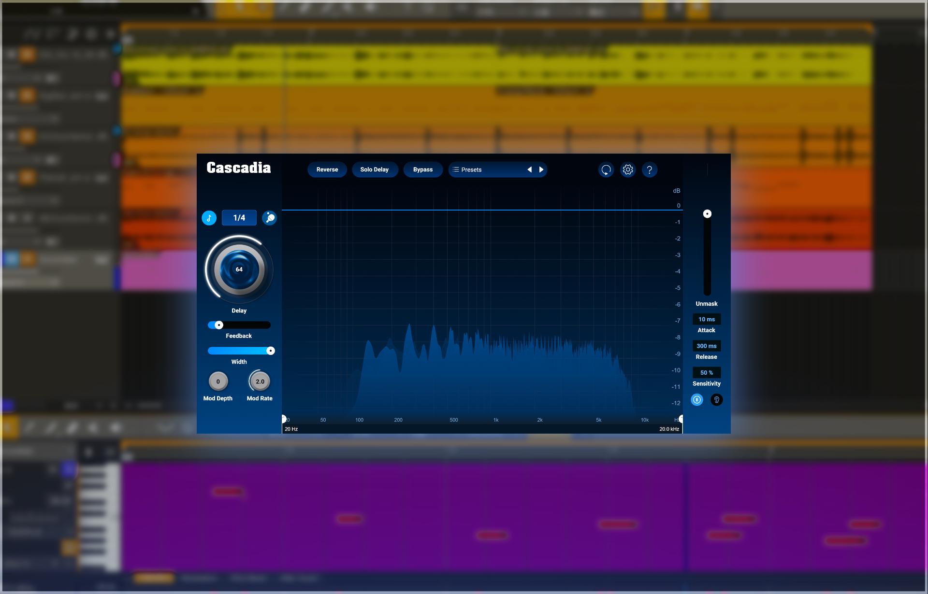Screen dimensions: 928x594
Task: Click the 10 ms Attack field
Action: pos(707,319)
